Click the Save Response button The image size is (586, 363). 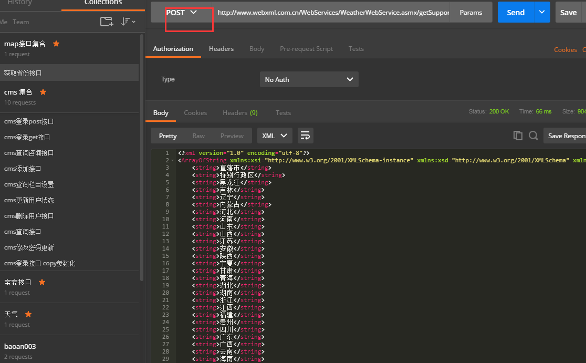564,136
